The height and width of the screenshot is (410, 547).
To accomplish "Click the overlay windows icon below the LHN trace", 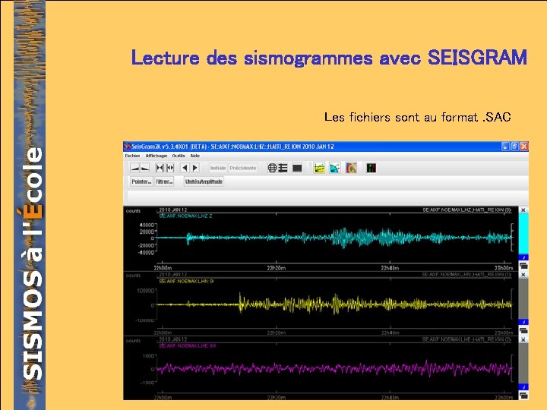I will [523, 330].
